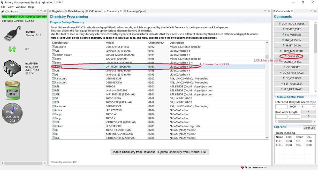The width and height of the screenshot is (318, 170).
Task: Open the Help menu
Action: [x=31, y=7]
